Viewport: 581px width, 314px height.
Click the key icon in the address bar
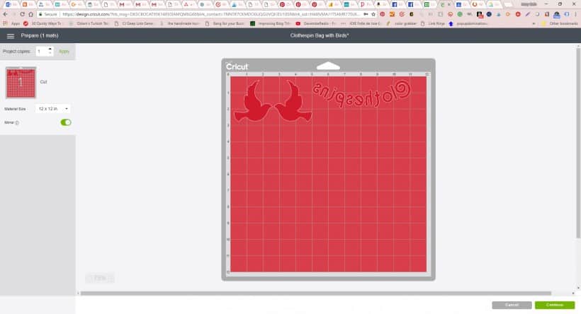pyautogui.click(x=366, y=14)
